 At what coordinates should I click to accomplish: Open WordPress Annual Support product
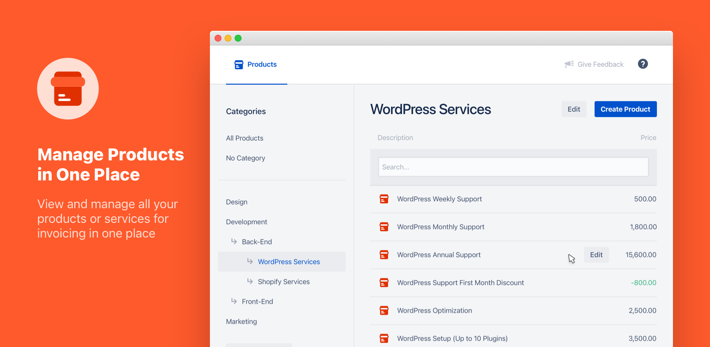(x=439, y=255)
